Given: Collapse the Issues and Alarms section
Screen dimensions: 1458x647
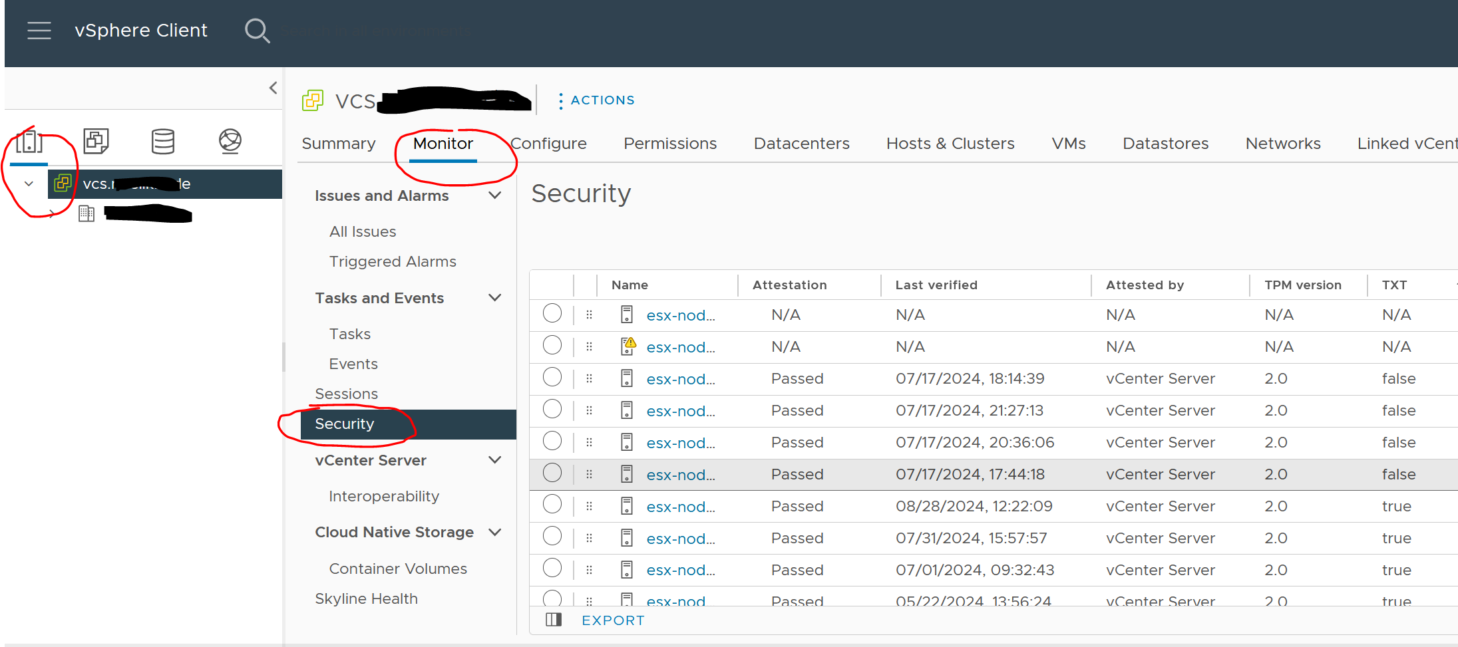Looking at the screenshot, I should (x=494, y=195).
